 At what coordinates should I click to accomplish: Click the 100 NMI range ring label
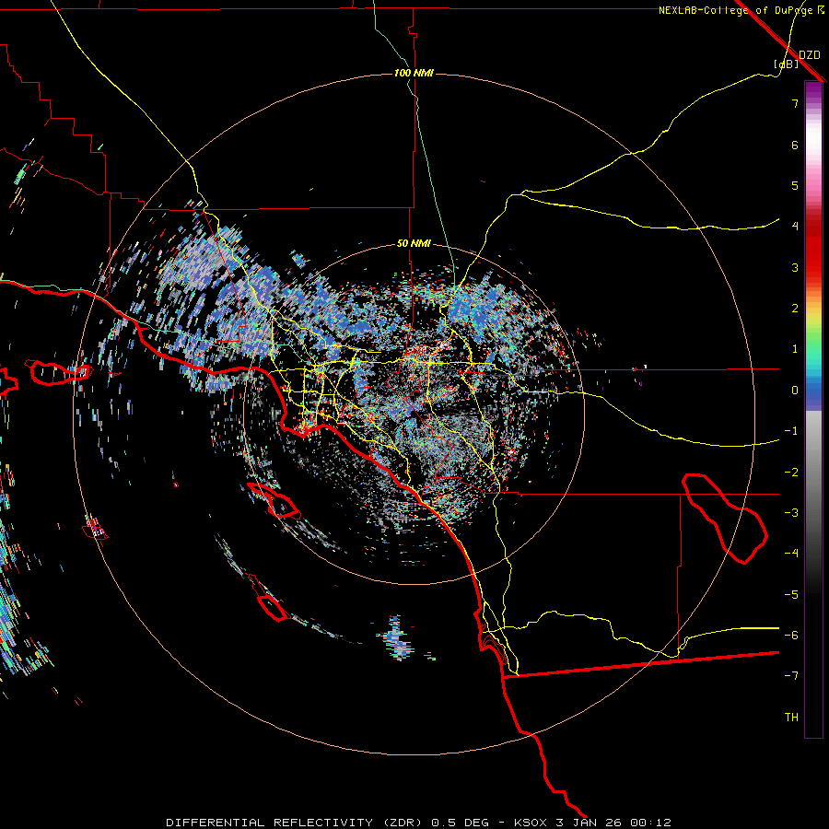pos(414,73)
